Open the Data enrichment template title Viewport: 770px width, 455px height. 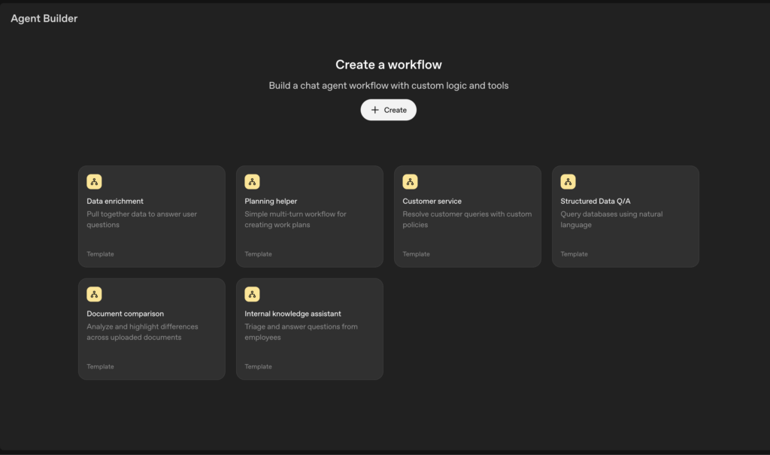point(115,202)
